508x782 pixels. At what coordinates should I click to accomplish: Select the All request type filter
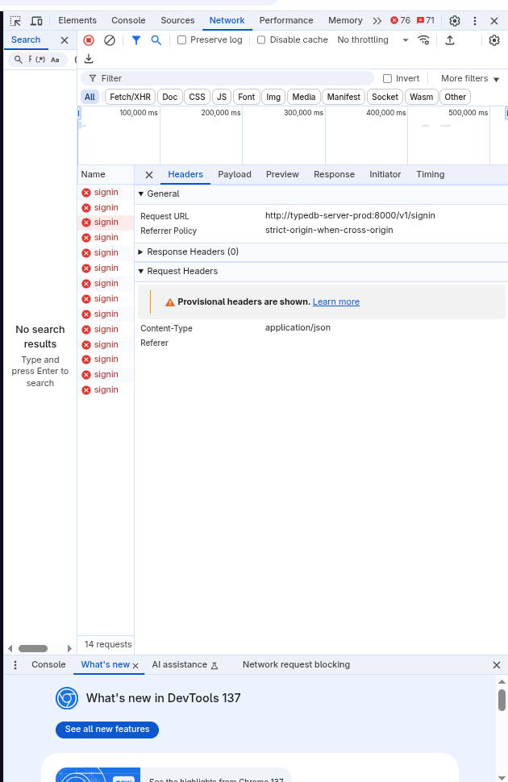[90, 97]
